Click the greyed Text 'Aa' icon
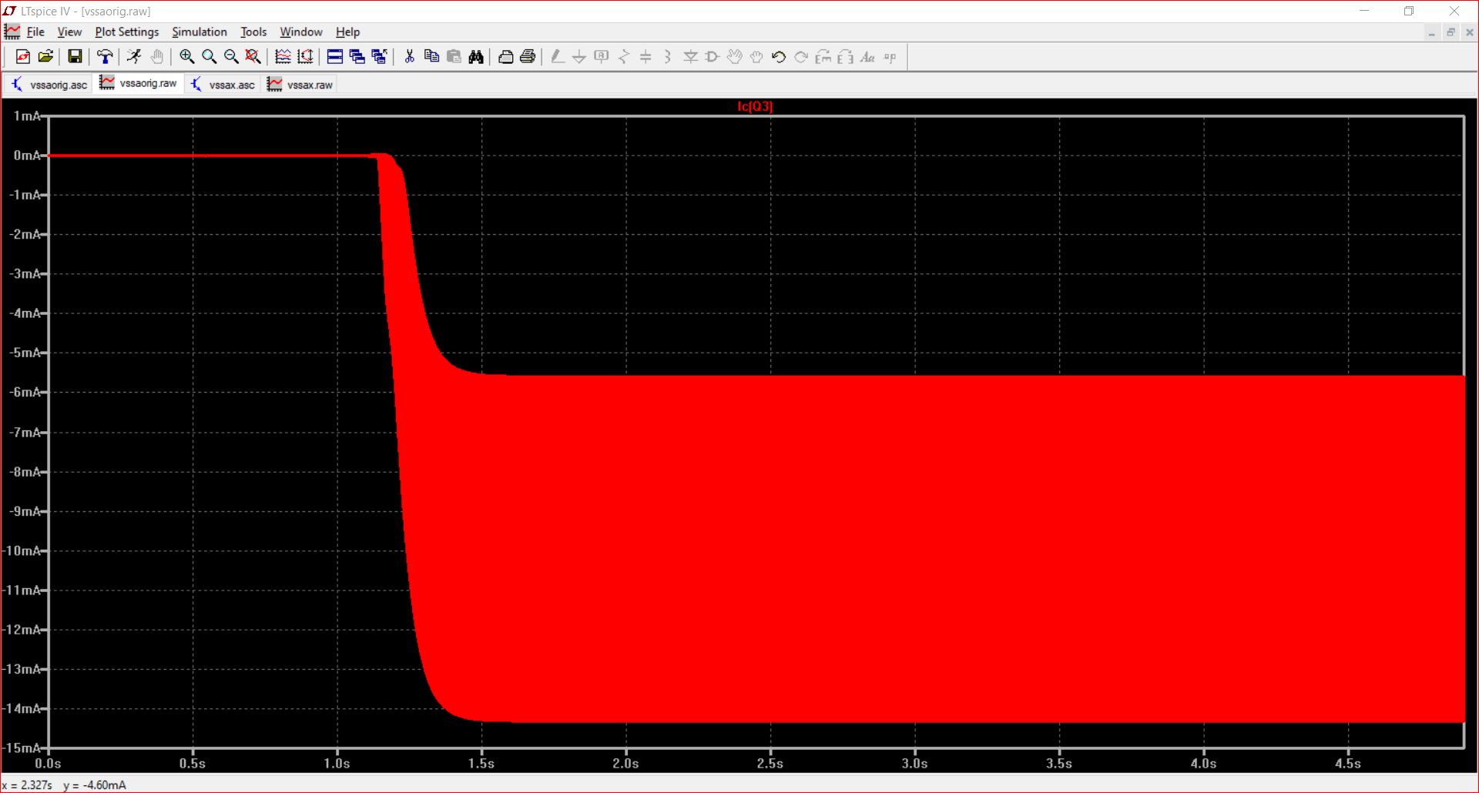 click(867, 56)
